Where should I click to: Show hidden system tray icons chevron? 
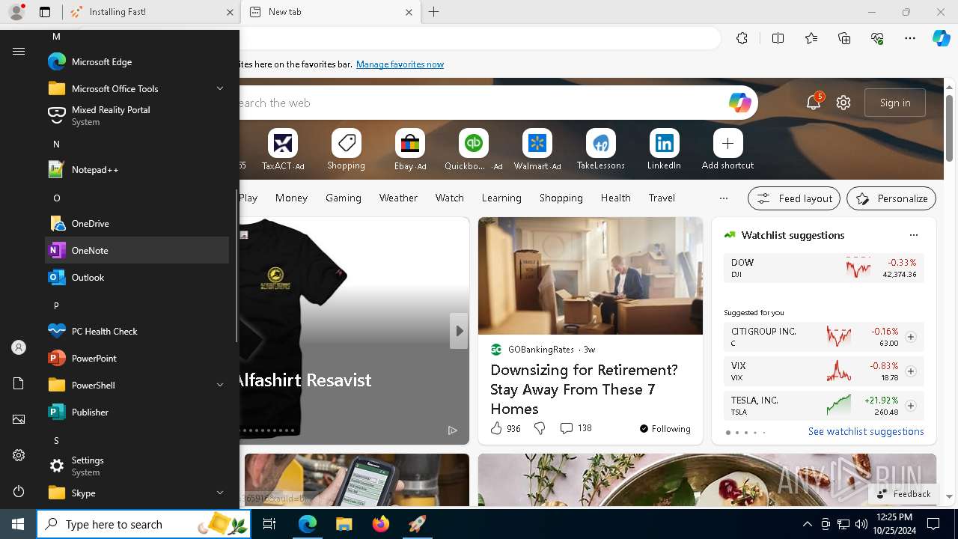807,524
